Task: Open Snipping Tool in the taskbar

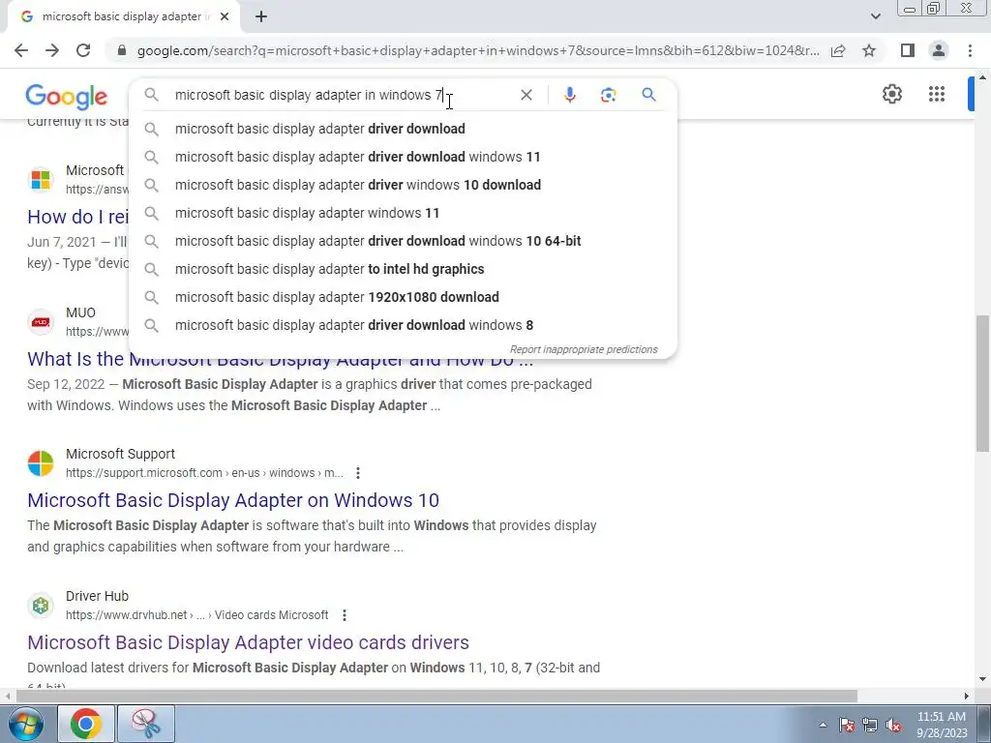Action: coord(146,724)
